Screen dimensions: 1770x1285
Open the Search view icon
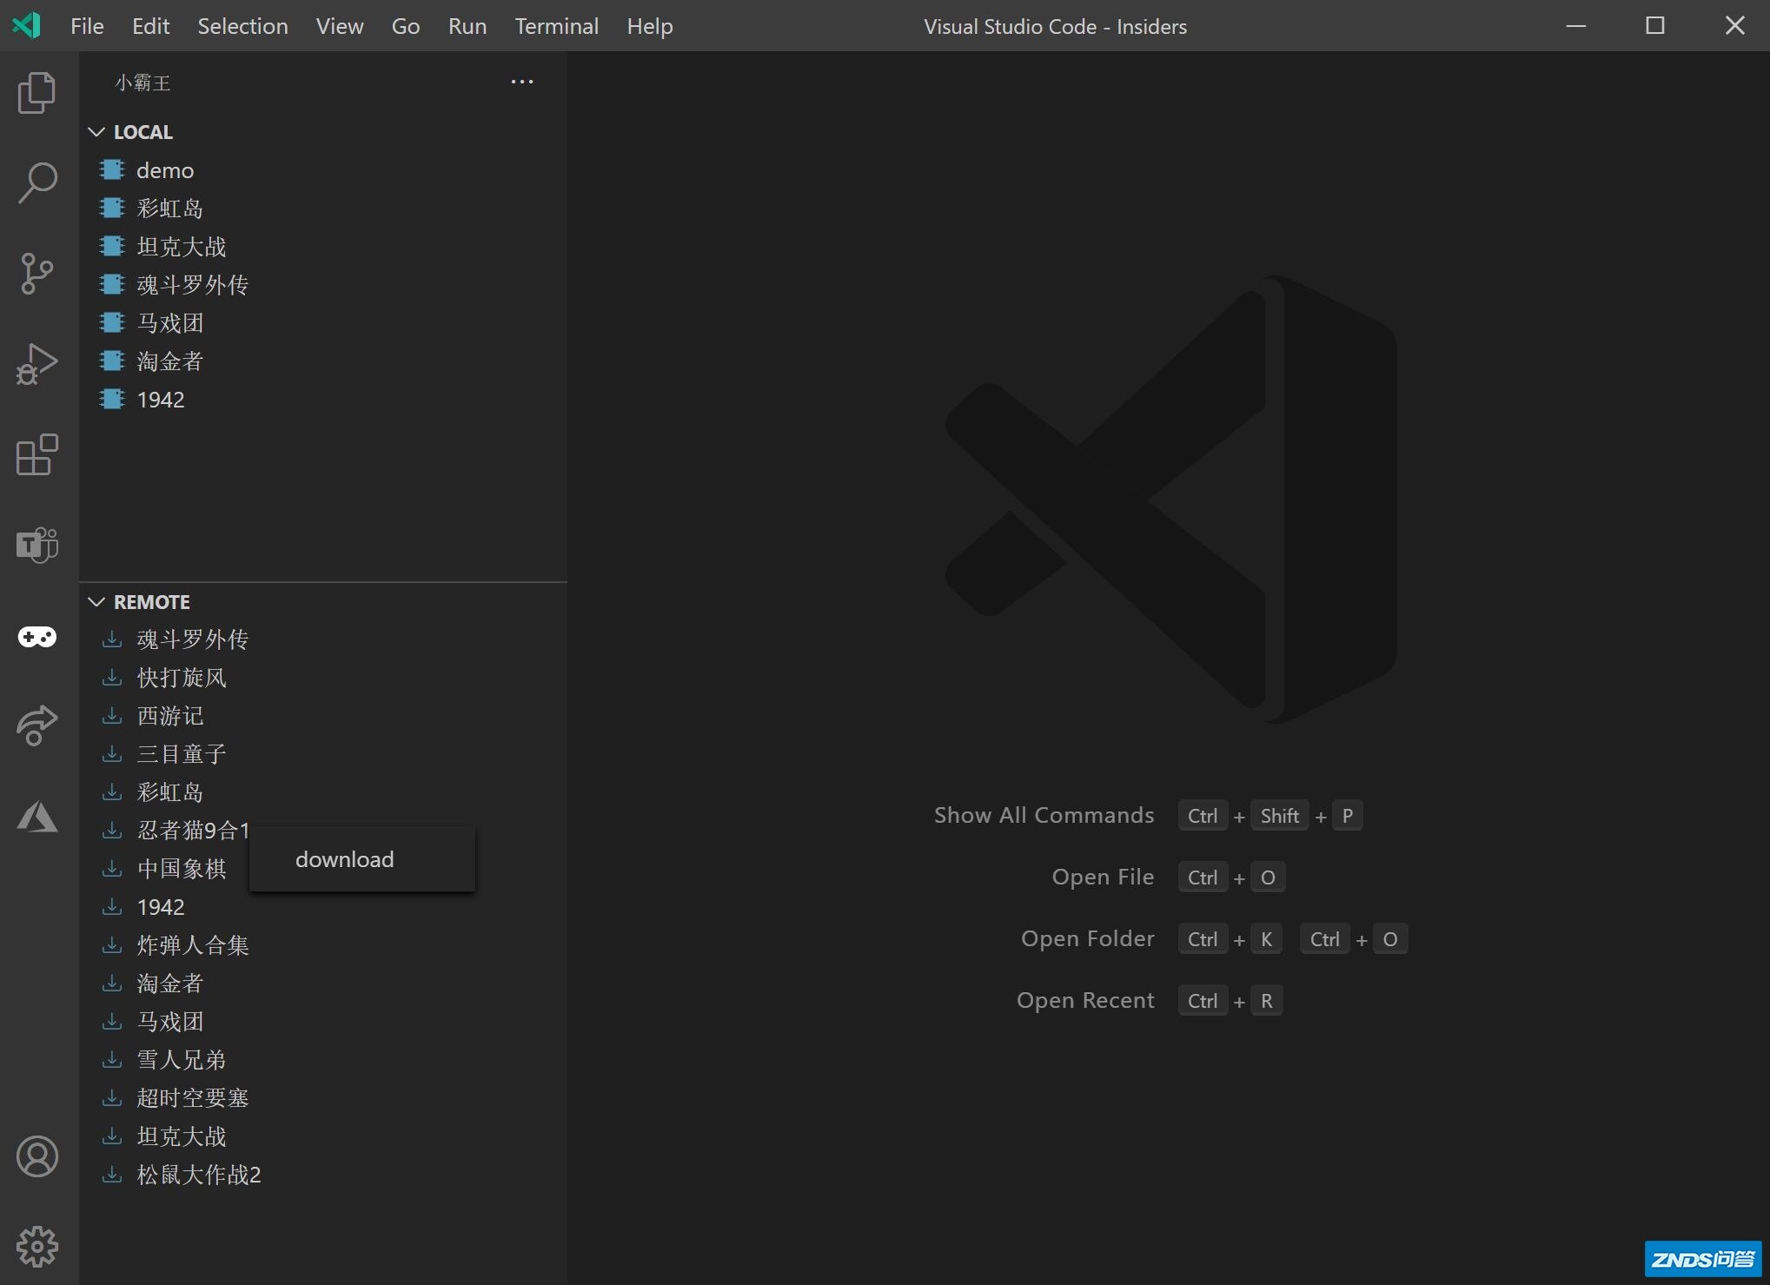pyautogui.click(x=37, y=182)
